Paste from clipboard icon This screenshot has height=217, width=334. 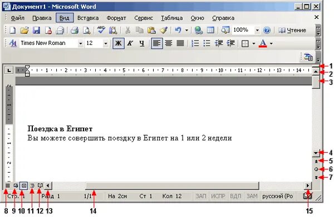[x=151, y=30]
